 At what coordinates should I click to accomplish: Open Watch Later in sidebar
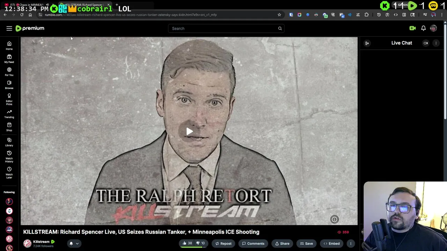pos(9,173)
